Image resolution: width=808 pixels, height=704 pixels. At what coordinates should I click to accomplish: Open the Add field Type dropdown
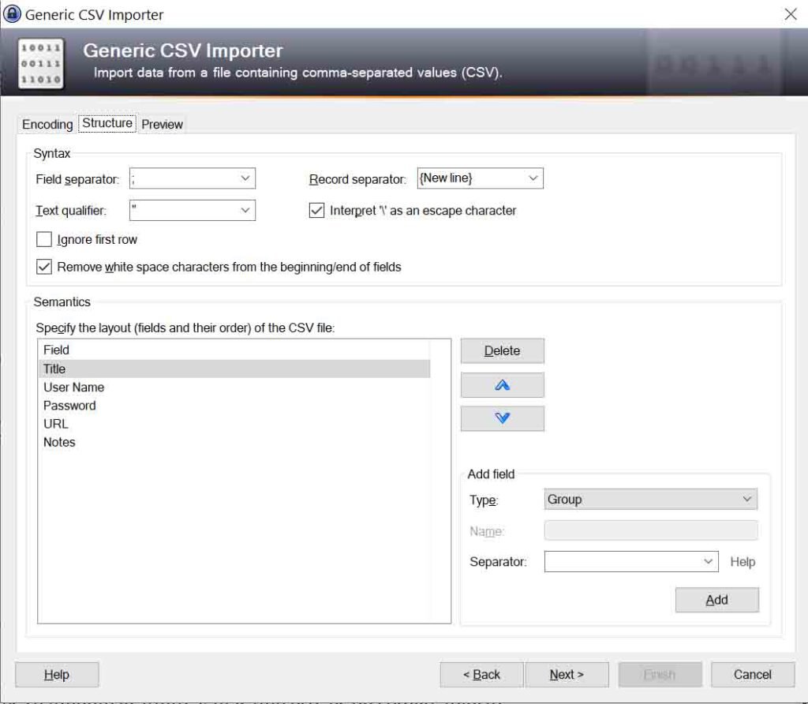[650, 499]
